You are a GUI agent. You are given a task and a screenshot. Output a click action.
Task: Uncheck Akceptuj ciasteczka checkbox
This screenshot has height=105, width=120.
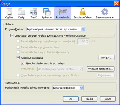18,58
